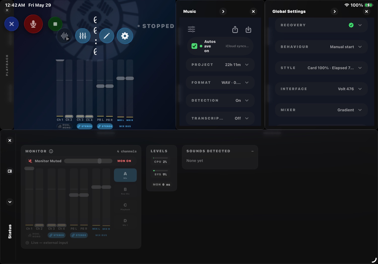This screenshot has width=378, height=264.
Task: Click the Music panel title
Action: [x=190, y=11]
